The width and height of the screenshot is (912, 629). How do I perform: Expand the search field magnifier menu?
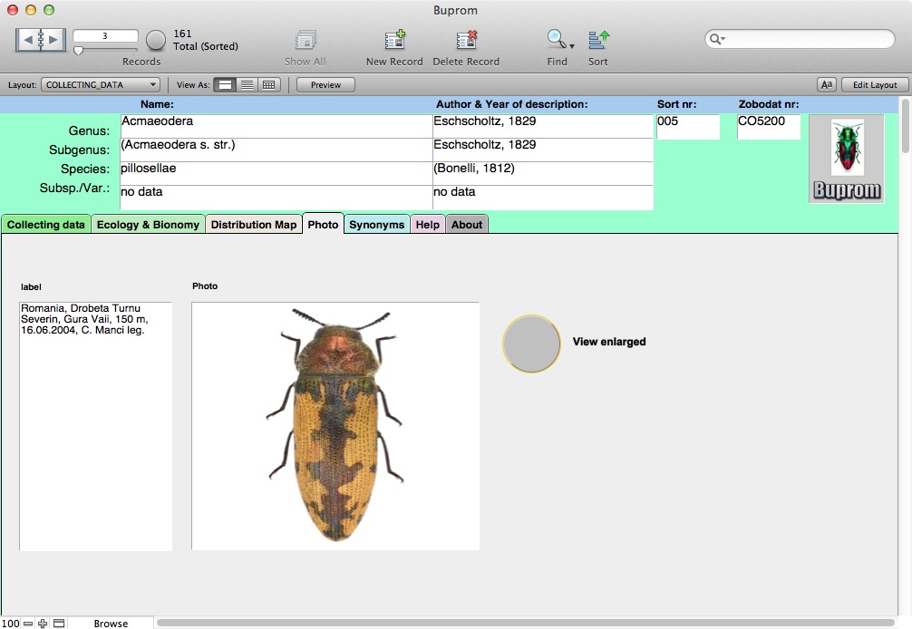point(717,40)
